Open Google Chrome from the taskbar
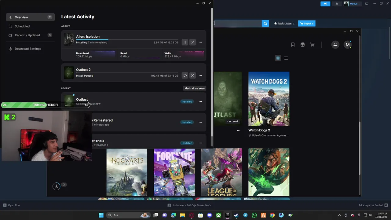 [272, 215]
